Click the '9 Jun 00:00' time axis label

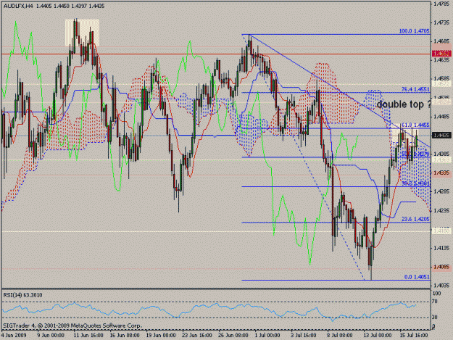(x=51, y=335)
